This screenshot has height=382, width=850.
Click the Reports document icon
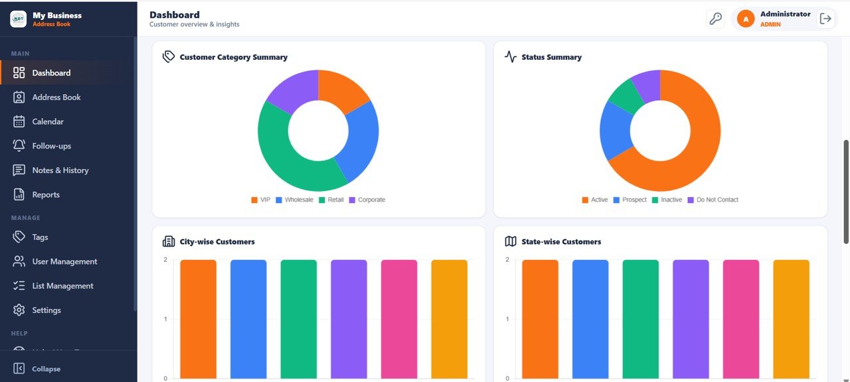pyautogui.click(x=19, y=195)
